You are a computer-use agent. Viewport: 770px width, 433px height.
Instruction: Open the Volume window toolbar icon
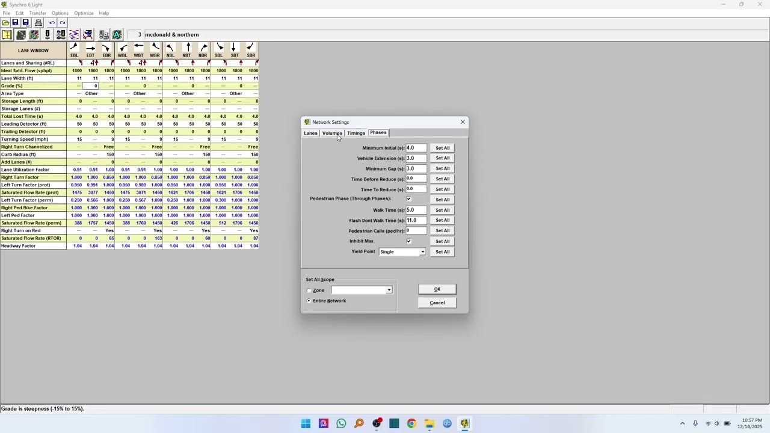(34, 35)
